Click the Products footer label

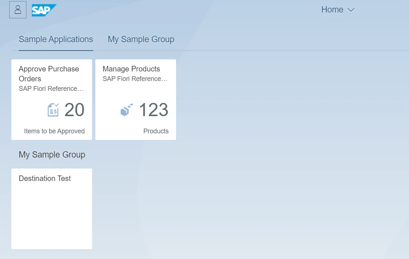click(156, 131)
